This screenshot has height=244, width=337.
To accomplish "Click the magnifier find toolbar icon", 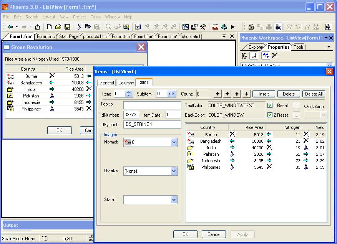I will point(108,27).
